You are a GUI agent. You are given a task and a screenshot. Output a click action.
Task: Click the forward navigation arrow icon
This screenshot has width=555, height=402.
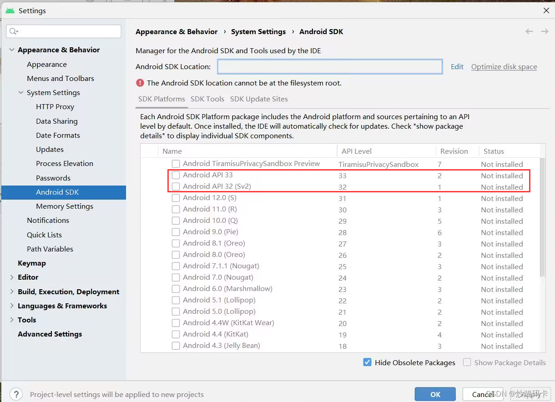click(x=545, y=31)
